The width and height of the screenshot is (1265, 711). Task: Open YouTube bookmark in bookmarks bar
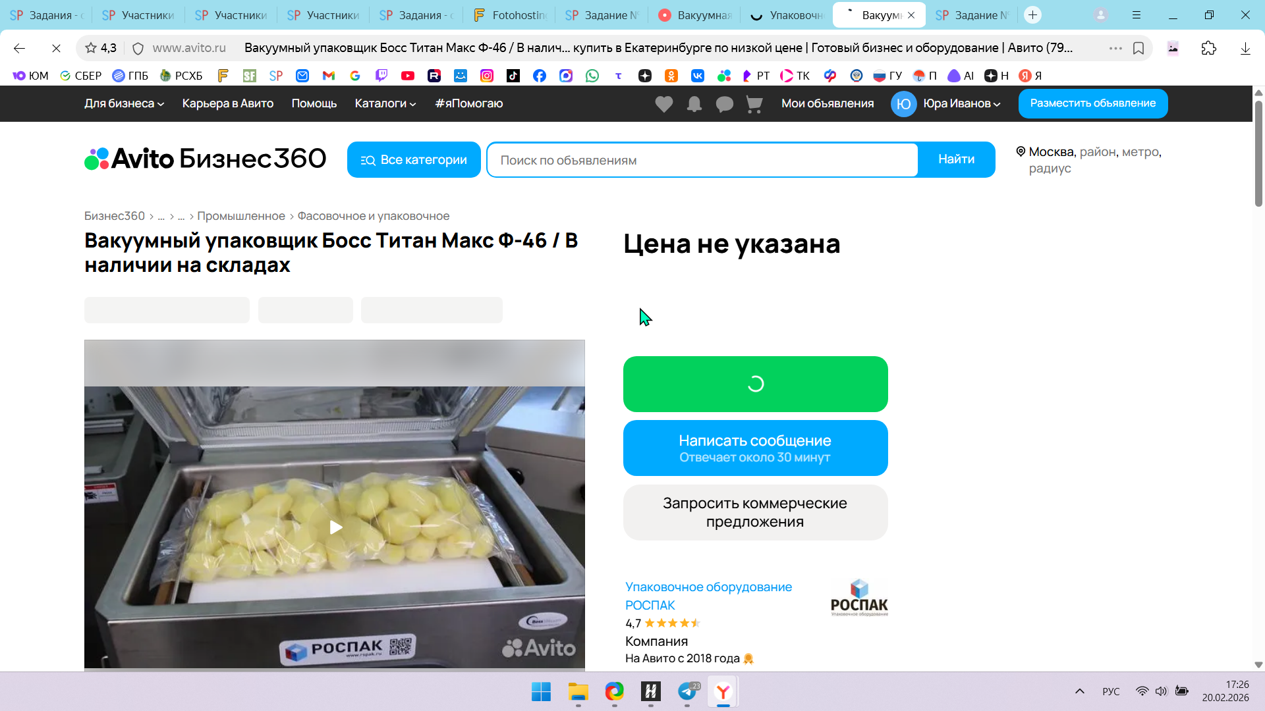pos(408,76)
